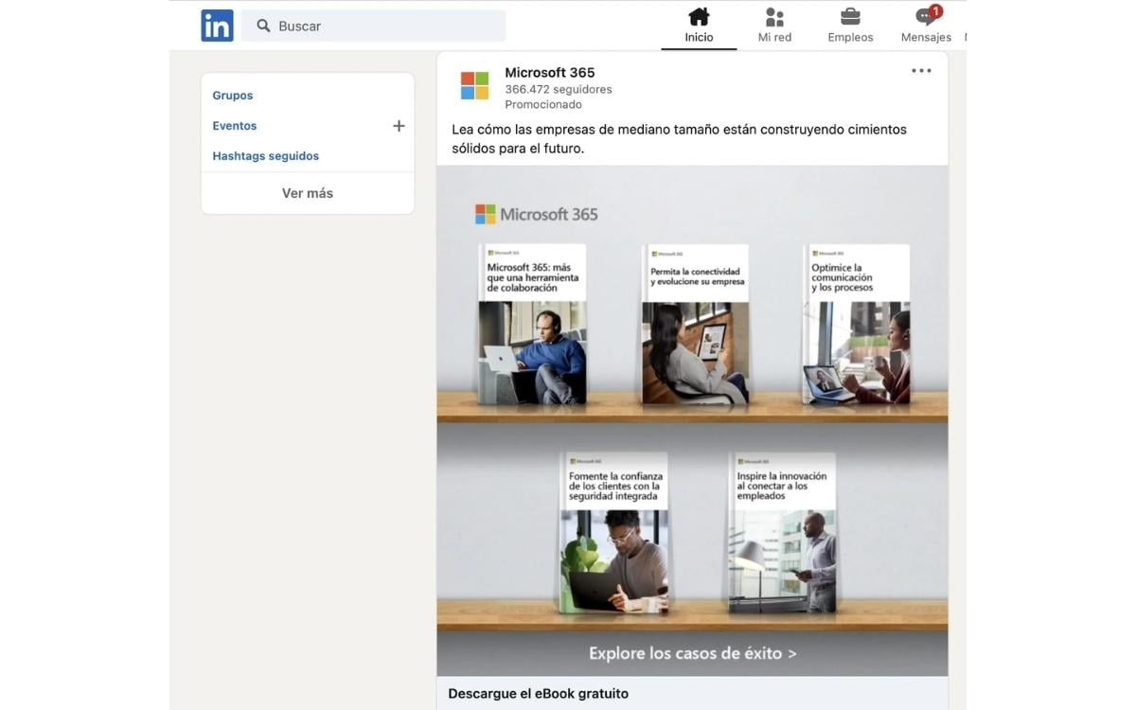Expand Ver más in the sidebar
Viewport: 1136px width, 710px height.
tap(307, 192)
